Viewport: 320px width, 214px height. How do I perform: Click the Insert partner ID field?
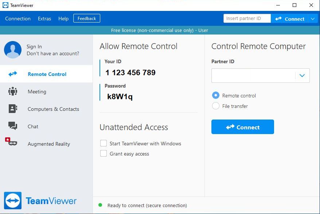pyautogui.click(x=247, y=19)
